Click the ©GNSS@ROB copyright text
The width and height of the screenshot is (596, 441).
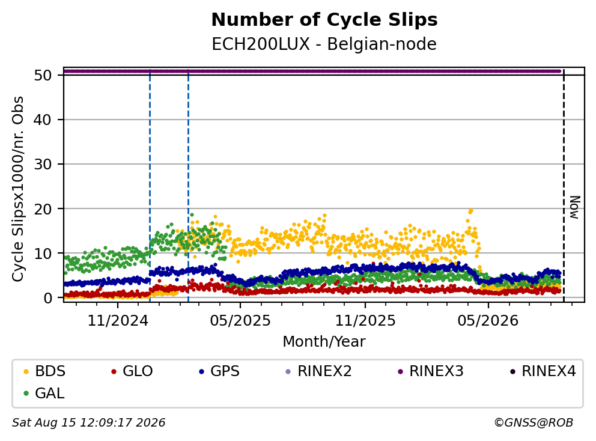[x=534, y=423]
